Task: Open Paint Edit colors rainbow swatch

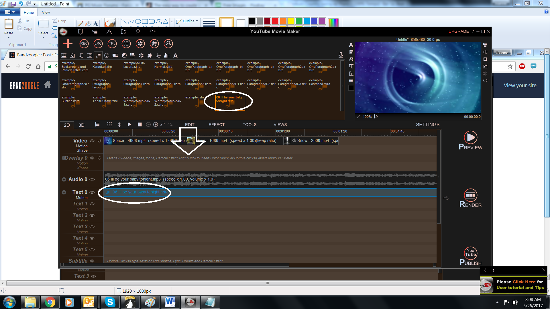Action: [x=333, y=22]
